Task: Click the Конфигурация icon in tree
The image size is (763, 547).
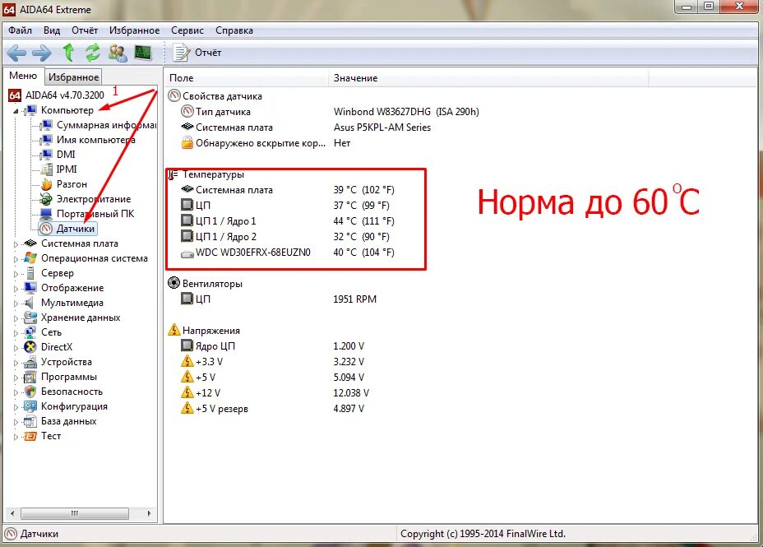Action: pos(30,406)
